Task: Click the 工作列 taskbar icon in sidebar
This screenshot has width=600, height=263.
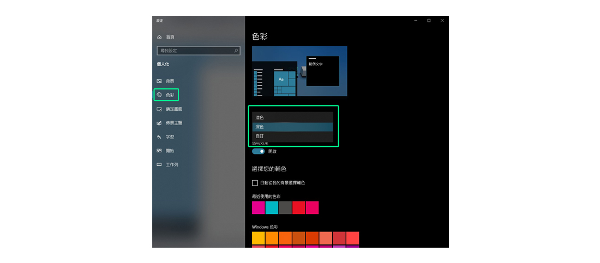Action: click(159, 164)
